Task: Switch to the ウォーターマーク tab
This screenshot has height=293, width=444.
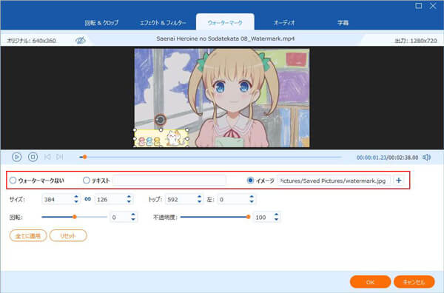Action: click(x=225, y=23)
